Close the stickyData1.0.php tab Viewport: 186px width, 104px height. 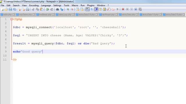pos(160,14)
